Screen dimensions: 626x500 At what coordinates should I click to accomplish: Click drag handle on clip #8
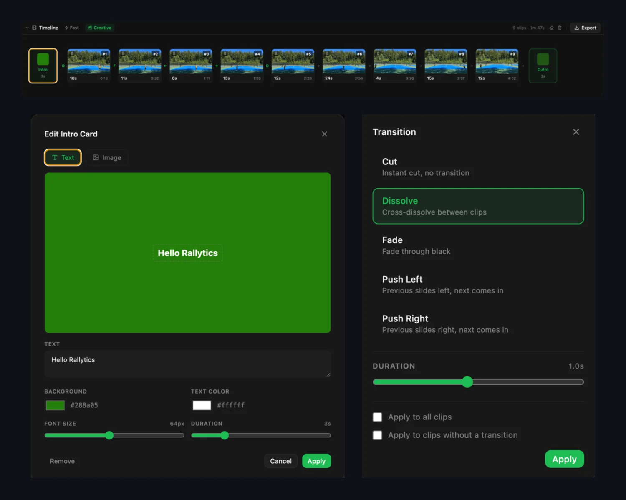point(429,53)
